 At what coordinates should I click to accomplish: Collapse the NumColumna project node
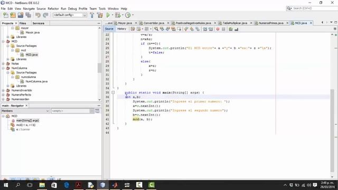point(3,68)
